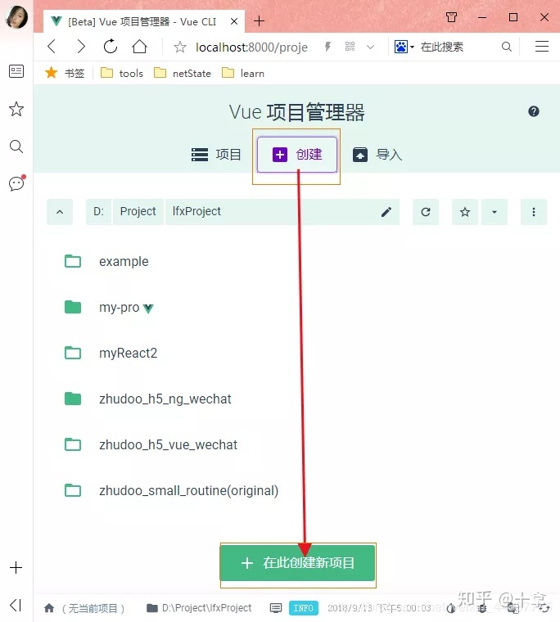This screenshot has height=622, width=560.
Task: Reload the page with the refresh icon
Action: click(111, 47)
